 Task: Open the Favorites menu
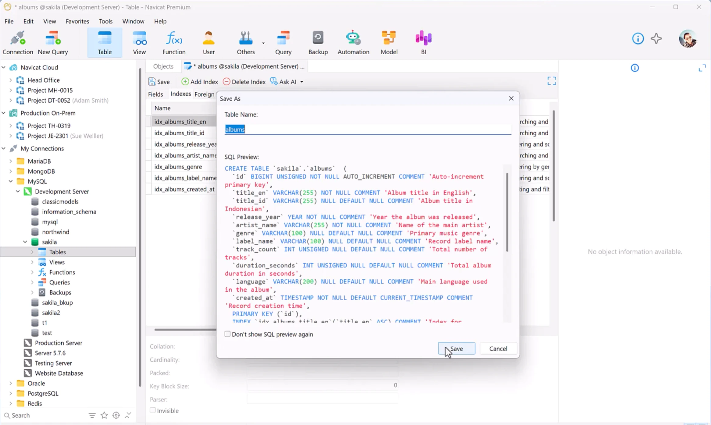(77, 21)
